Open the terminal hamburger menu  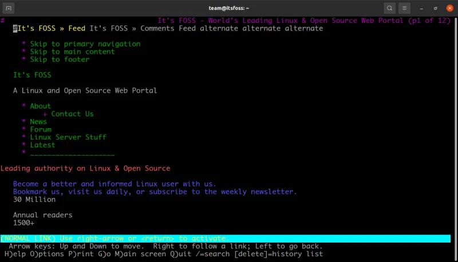(x=405, y=8)
